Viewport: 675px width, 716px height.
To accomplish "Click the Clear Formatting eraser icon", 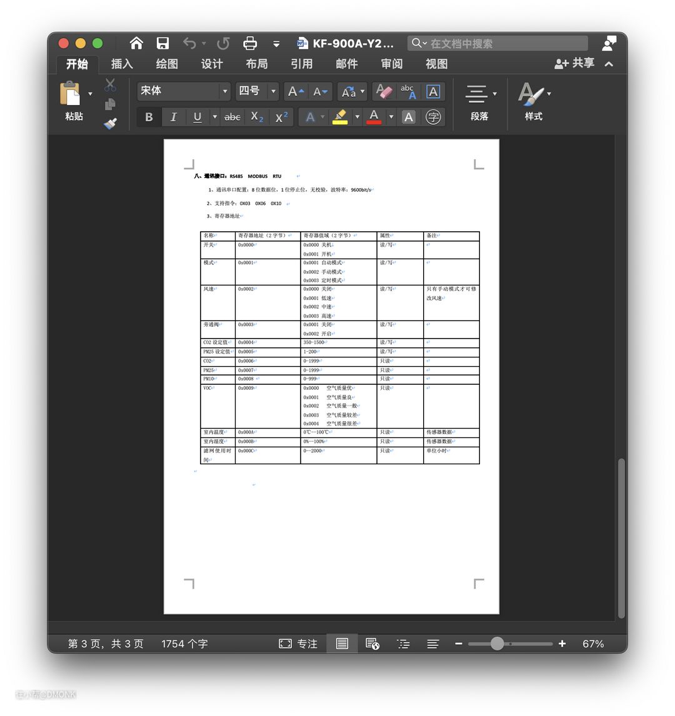I will coord(384,91).
